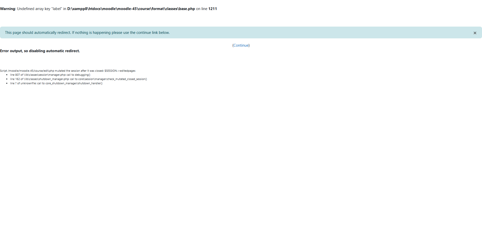Dismiss the redirect notification with the X

(x=475, y=33)
